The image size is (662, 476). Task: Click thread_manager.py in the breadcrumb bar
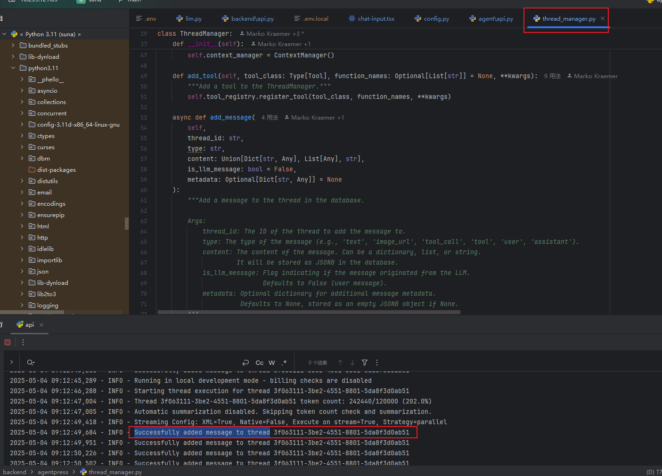coord(111,472)
